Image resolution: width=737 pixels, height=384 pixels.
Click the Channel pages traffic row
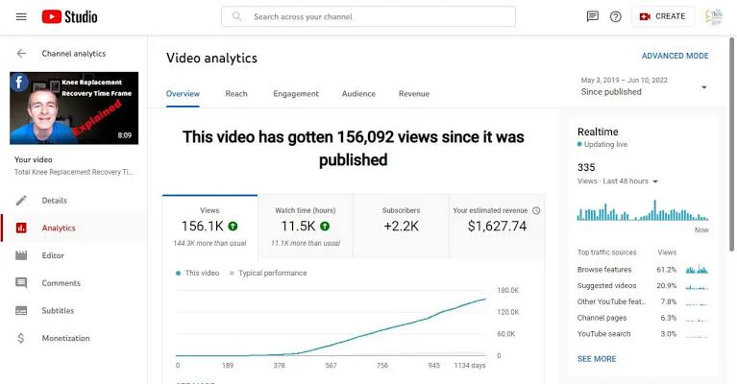tap(643, 318)
